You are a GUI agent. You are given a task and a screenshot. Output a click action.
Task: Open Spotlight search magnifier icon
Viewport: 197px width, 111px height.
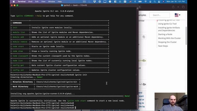tap(155, 2)
